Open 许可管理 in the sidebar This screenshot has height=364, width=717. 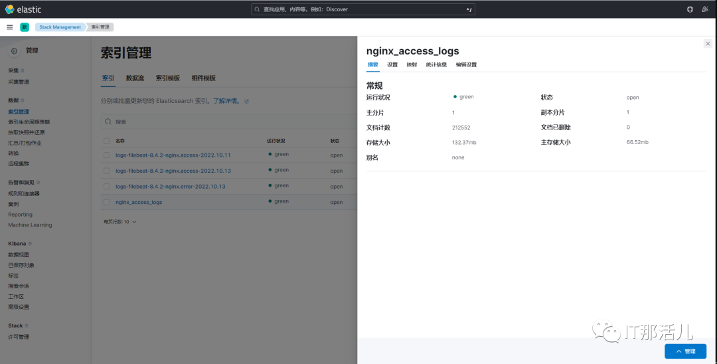[x=19, y=337]
